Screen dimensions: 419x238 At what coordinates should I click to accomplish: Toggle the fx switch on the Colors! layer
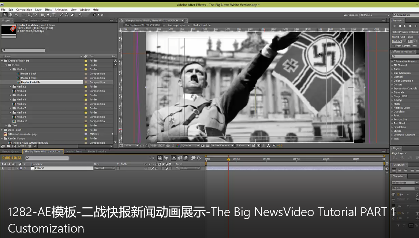pos(156,168)
